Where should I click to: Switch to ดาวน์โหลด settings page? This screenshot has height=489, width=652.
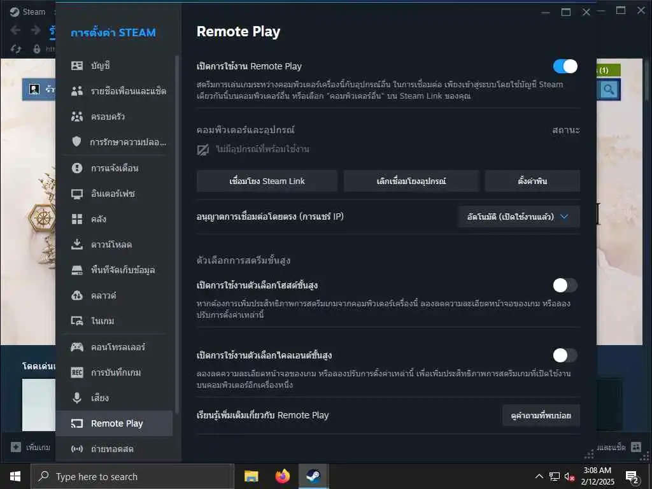pos(114,244)
